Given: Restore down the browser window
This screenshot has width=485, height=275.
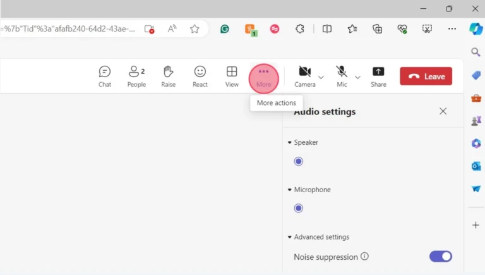Looking at the screenshot, I should coord(449,9).
